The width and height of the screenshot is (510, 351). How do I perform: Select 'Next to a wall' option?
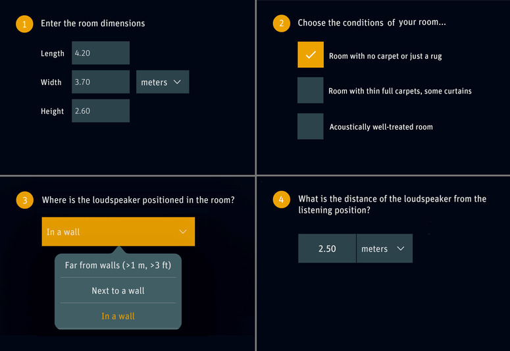pos(118,290)
